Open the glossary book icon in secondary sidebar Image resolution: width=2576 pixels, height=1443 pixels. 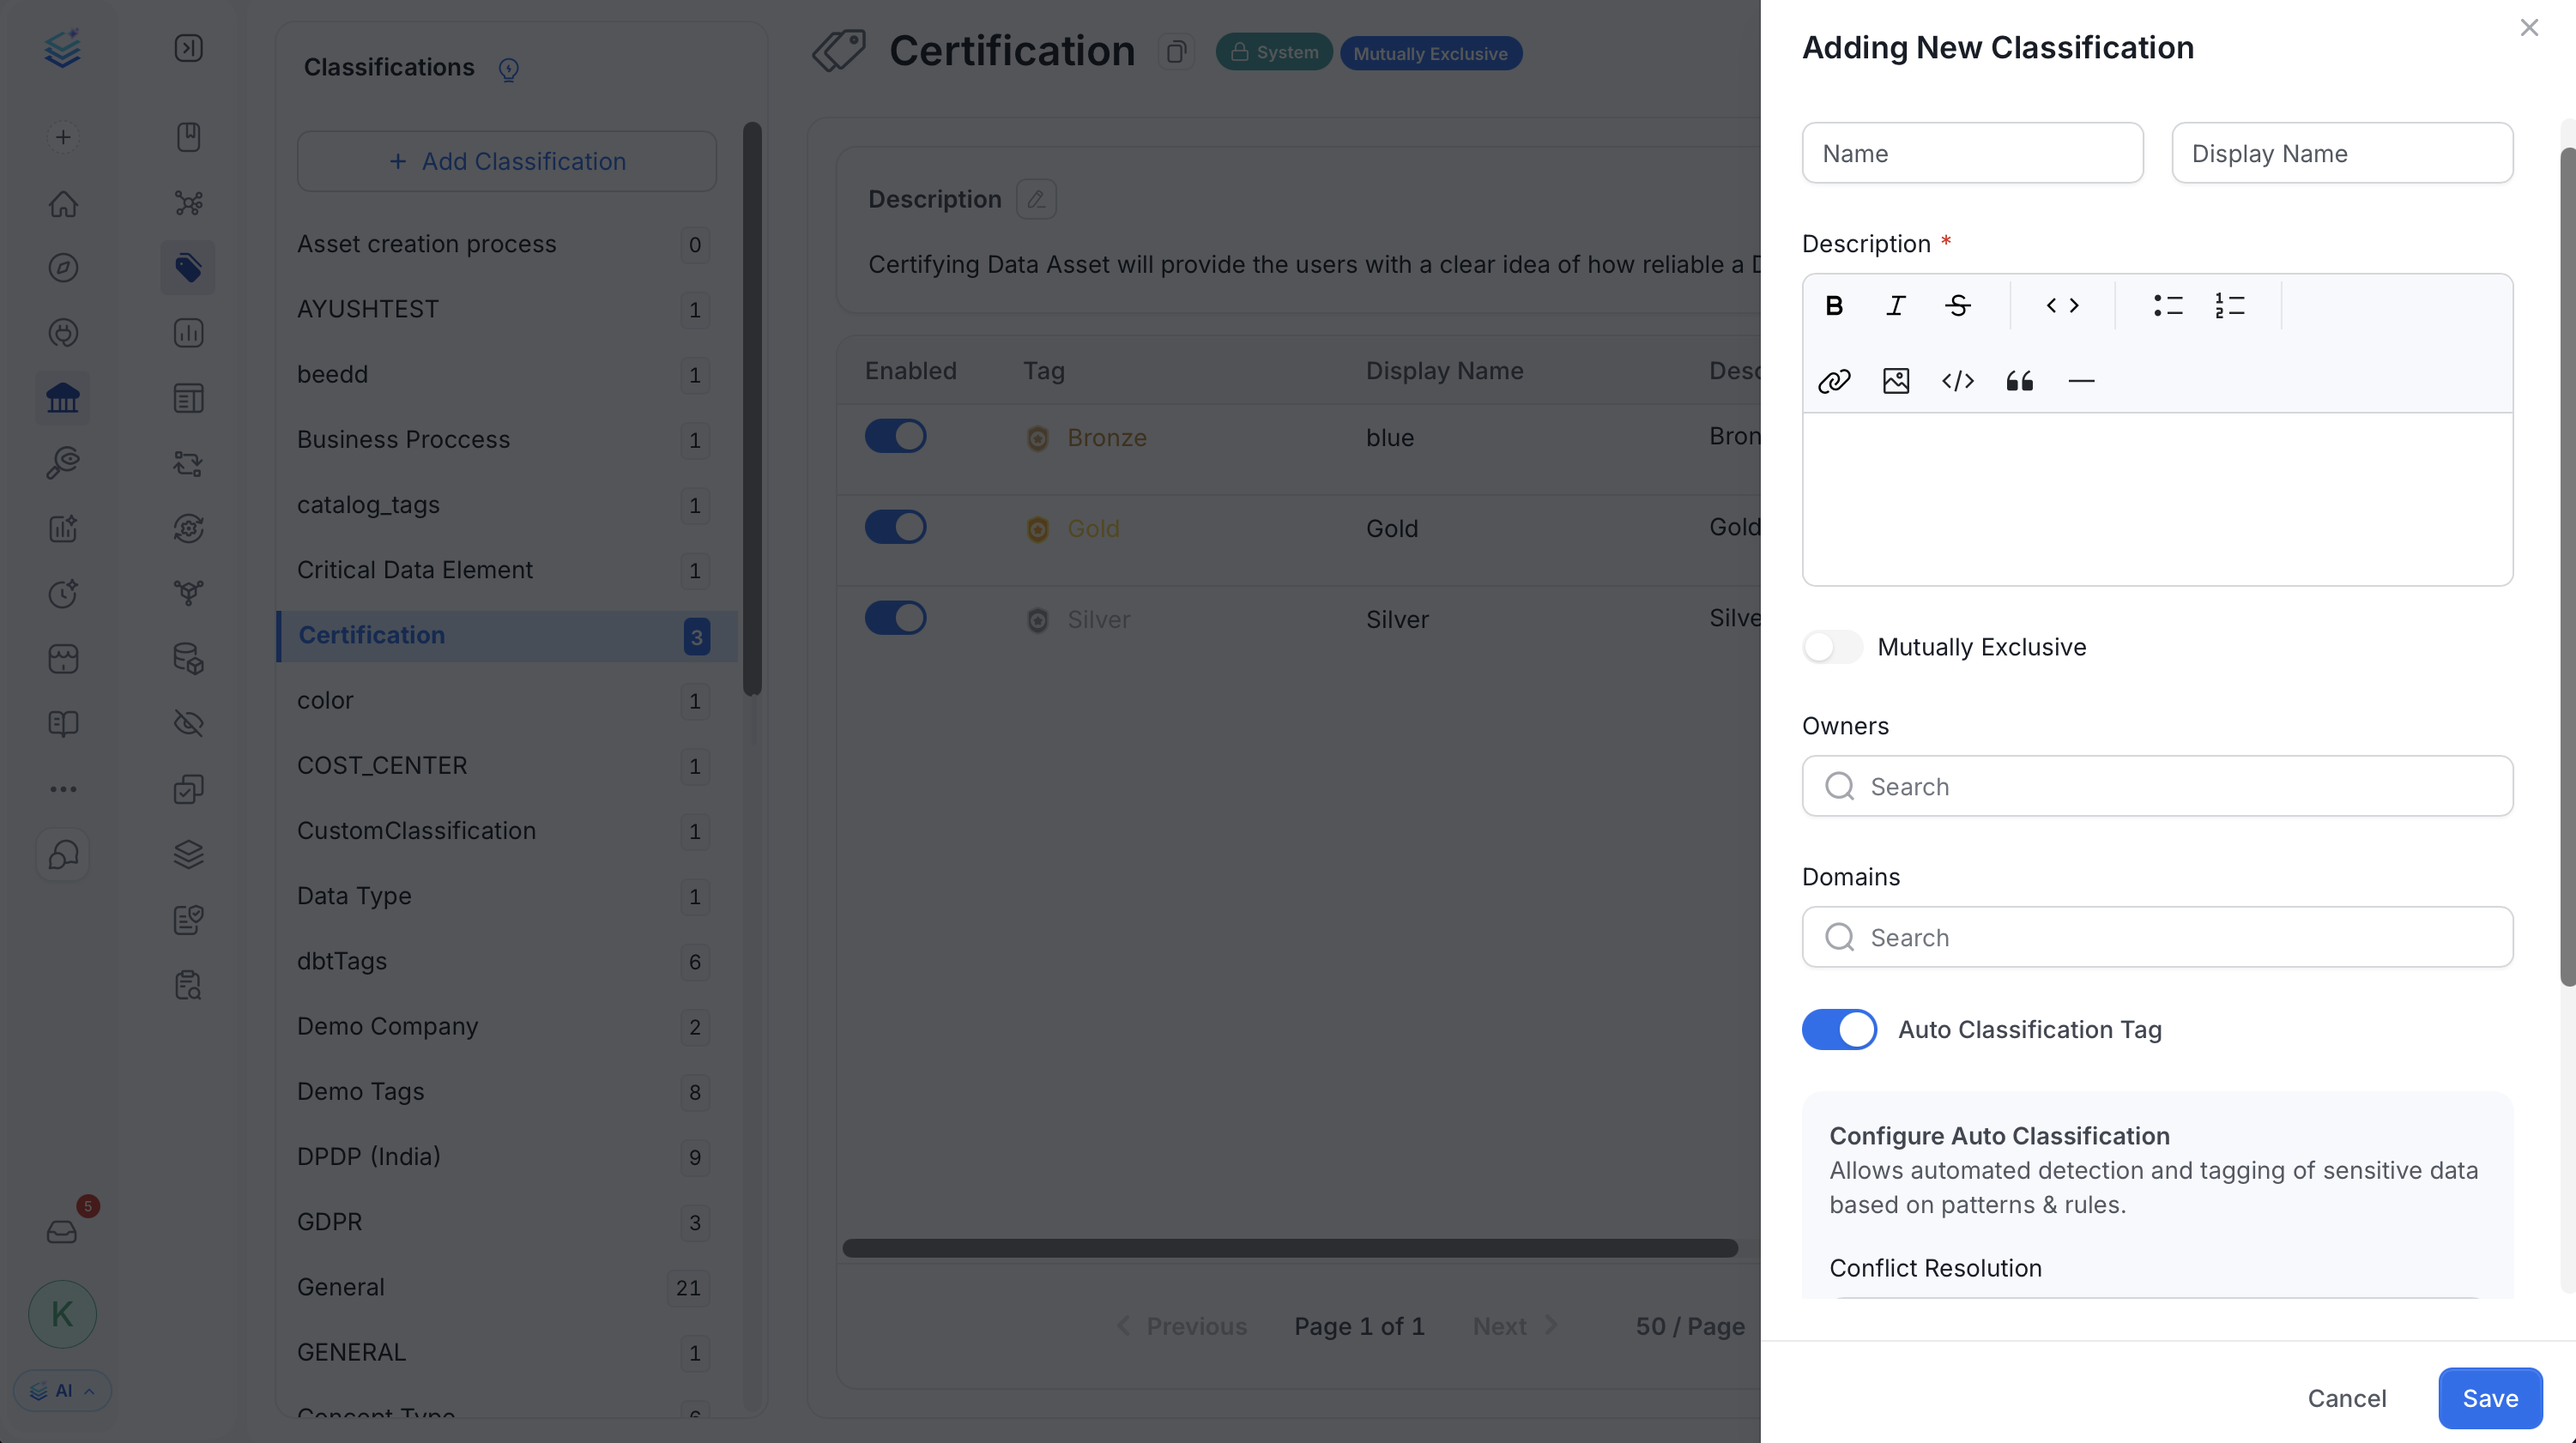click(188, 137)
